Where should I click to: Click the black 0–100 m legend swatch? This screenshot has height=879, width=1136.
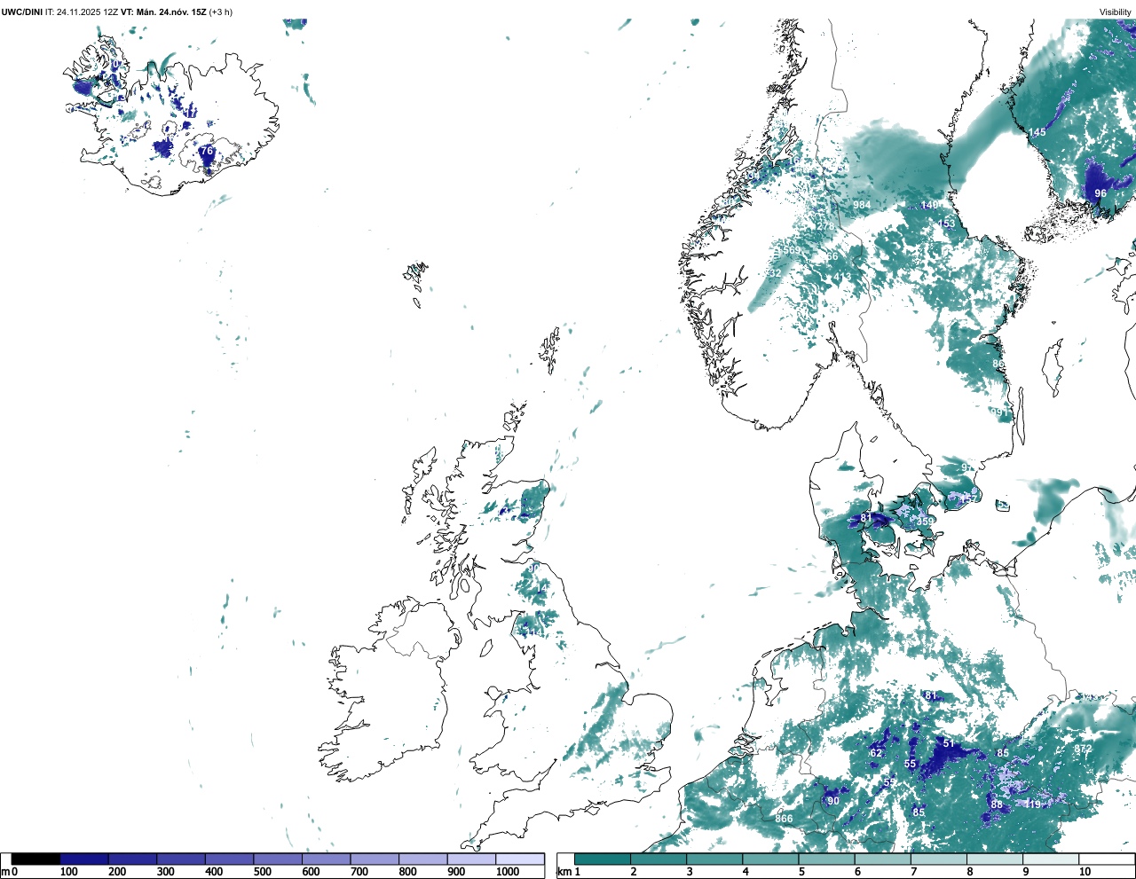(35, 859)
